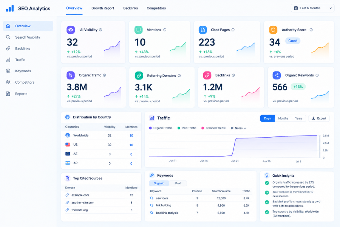Screen dimensions: 340x227
Task: Switch traffic chart to Years view
Action: [x=298, y=118]
